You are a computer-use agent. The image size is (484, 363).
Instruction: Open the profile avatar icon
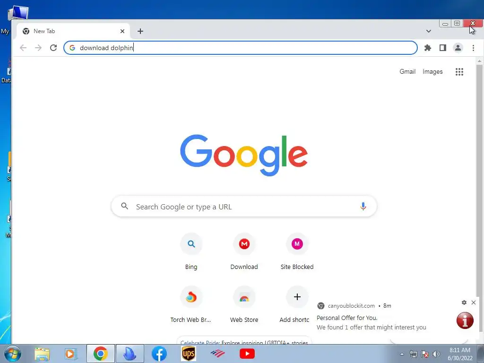(458, 48)
